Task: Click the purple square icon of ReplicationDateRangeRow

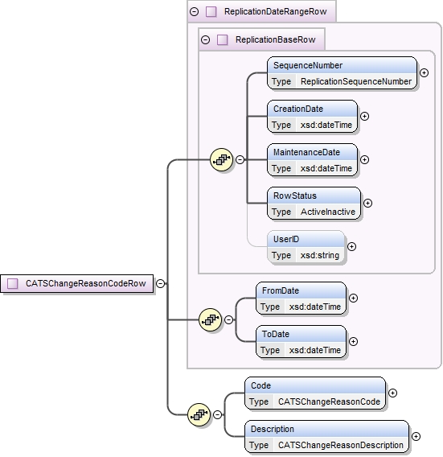Action: 211,11
